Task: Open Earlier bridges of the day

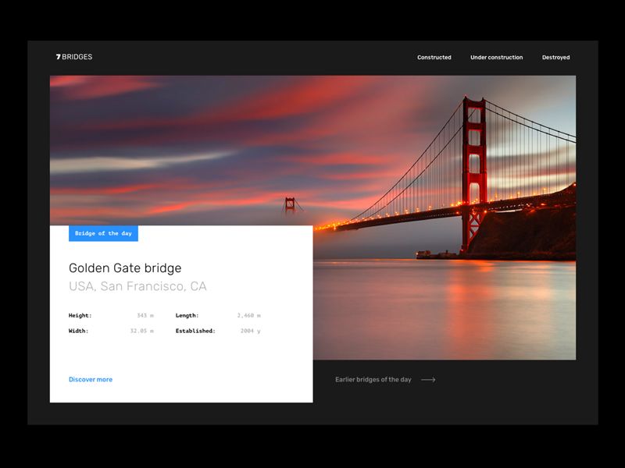Action: tap(373, 380)
